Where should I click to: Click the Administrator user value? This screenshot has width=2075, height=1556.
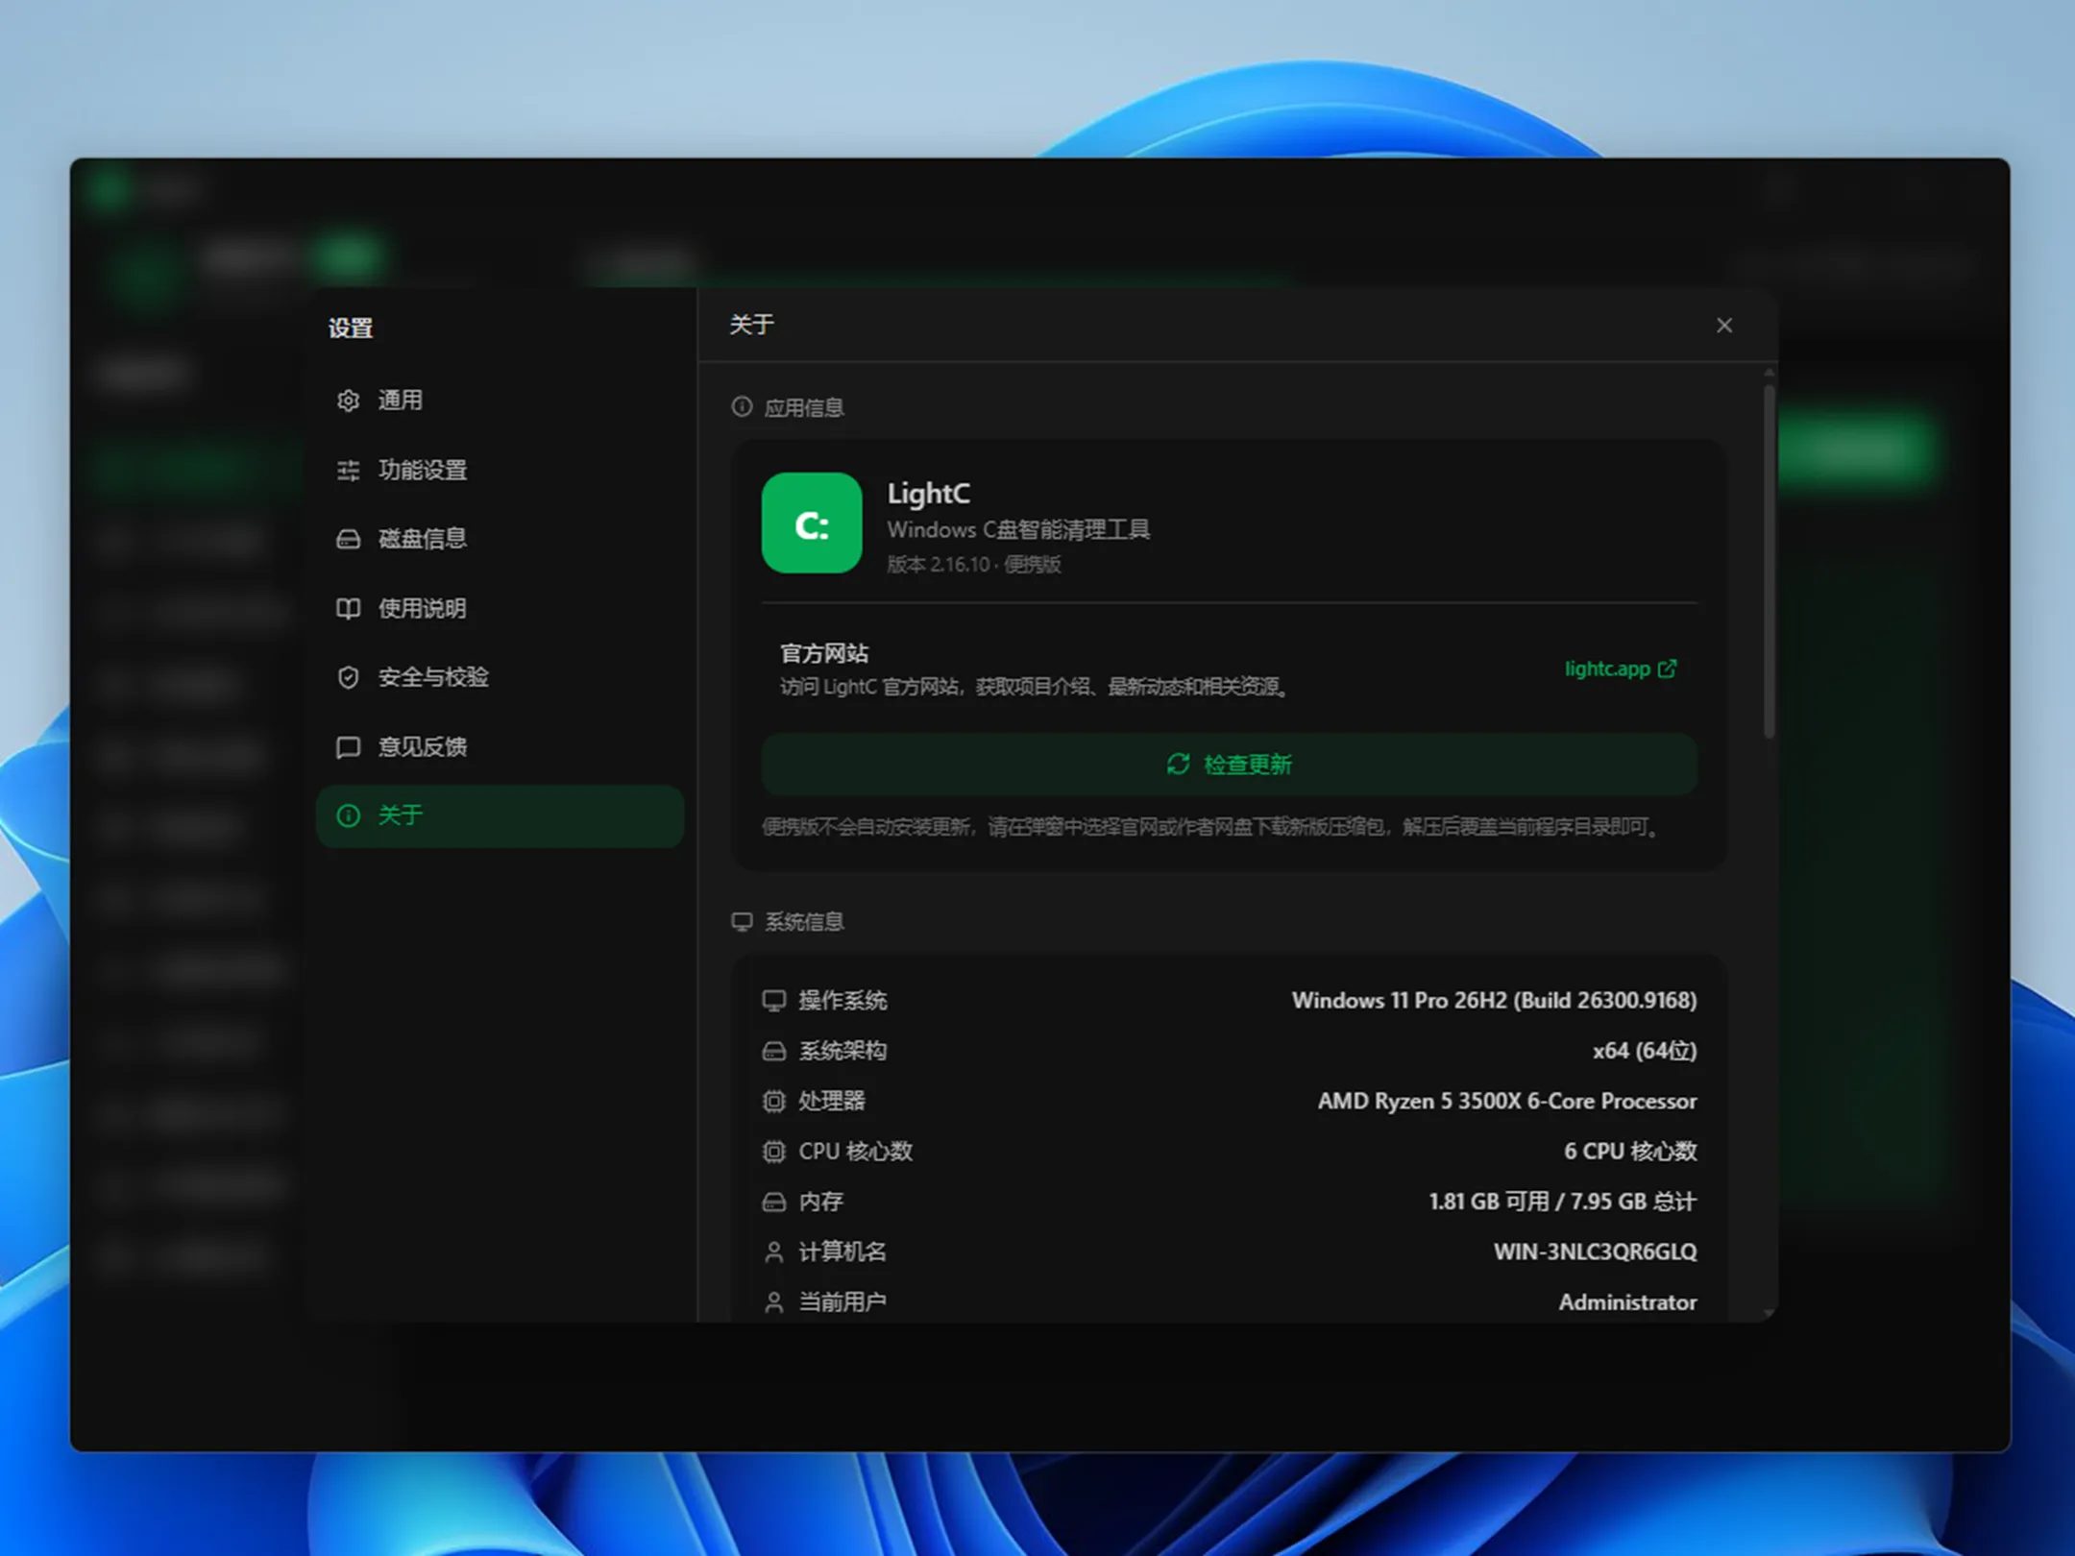1628,1302
